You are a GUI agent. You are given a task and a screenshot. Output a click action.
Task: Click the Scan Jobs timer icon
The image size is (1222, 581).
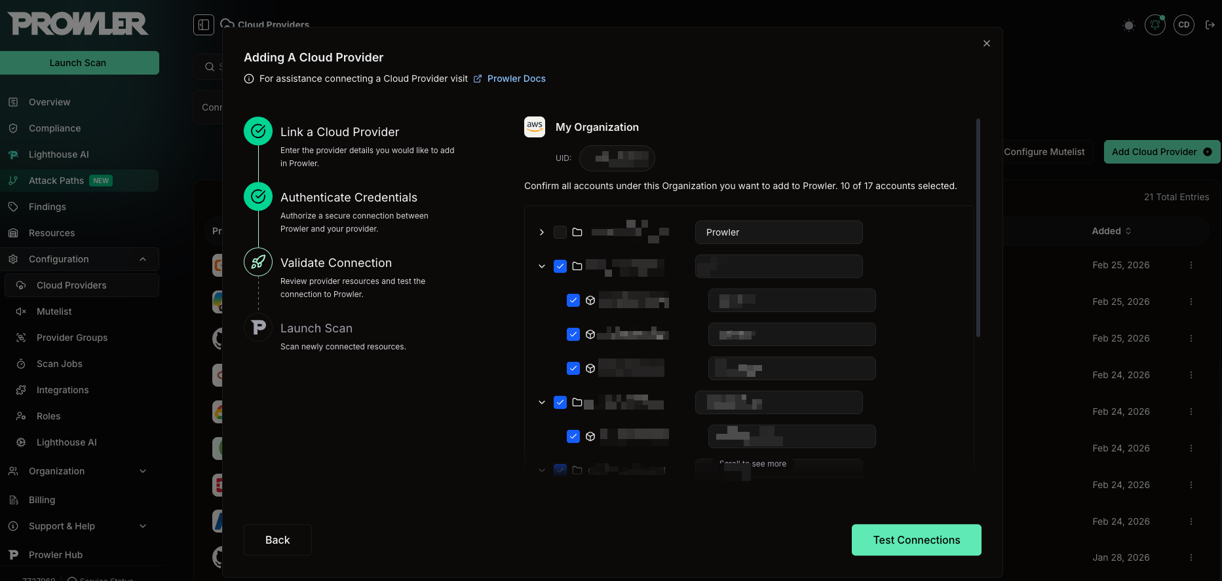(x=21, y=364)
